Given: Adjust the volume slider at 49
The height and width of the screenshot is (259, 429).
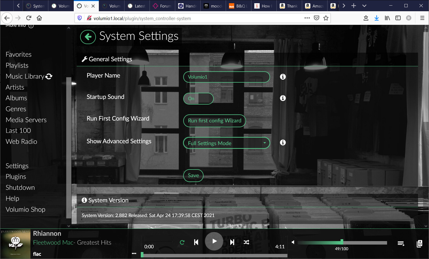Looking at the screenshot, I should (x=342, y=242).
